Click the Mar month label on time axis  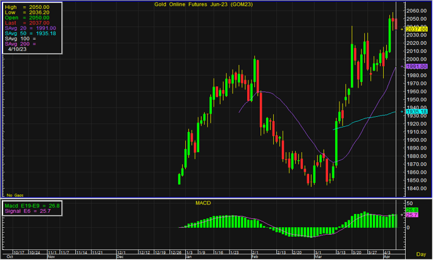coord(319,257)
